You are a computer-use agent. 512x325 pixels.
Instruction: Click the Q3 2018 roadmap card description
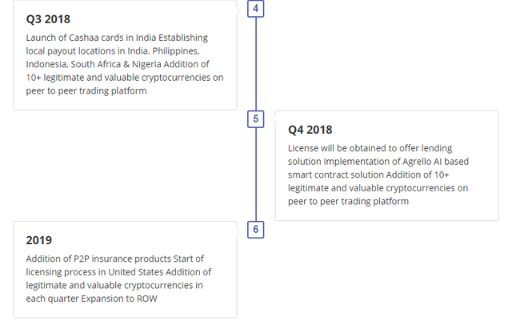[x=125, y=64]
